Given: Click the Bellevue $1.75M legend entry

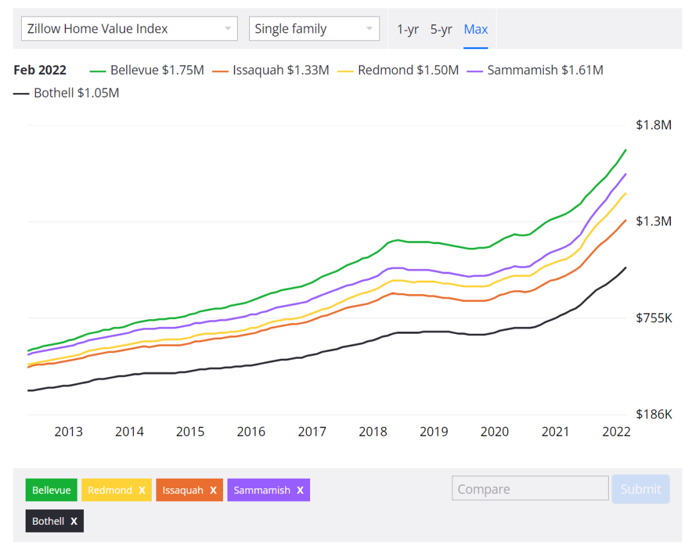Looking at the screenshot, I should tap(147, 70).
